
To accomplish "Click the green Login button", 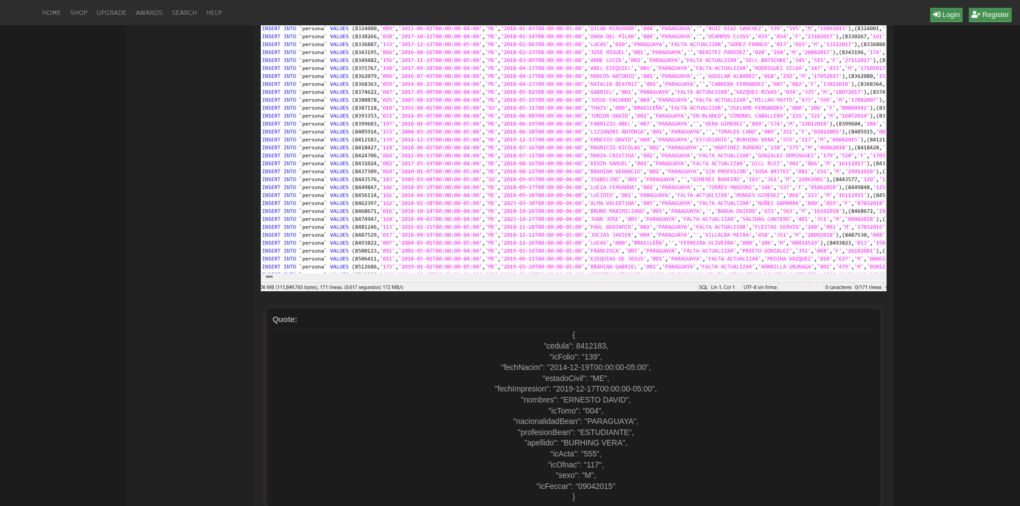I will click(946, 15).
